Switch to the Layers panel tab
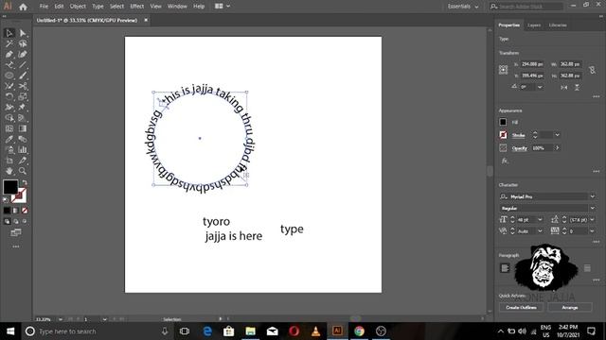 pyautogui.click(x=534, y=25)
